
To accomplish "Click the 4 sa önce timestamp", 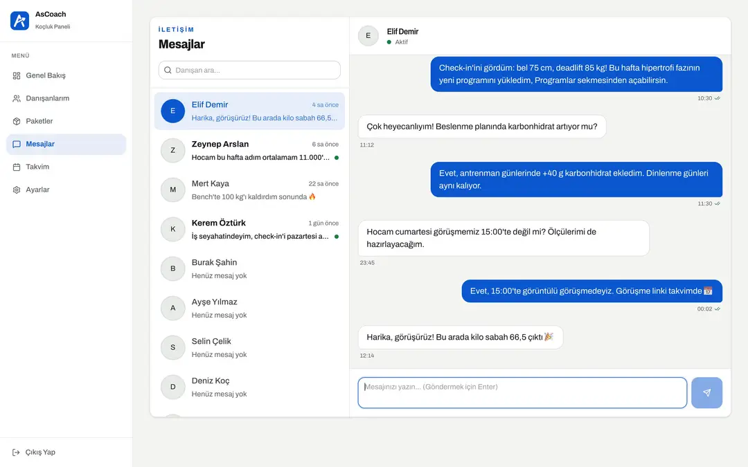I will click(x=326, y=105).
